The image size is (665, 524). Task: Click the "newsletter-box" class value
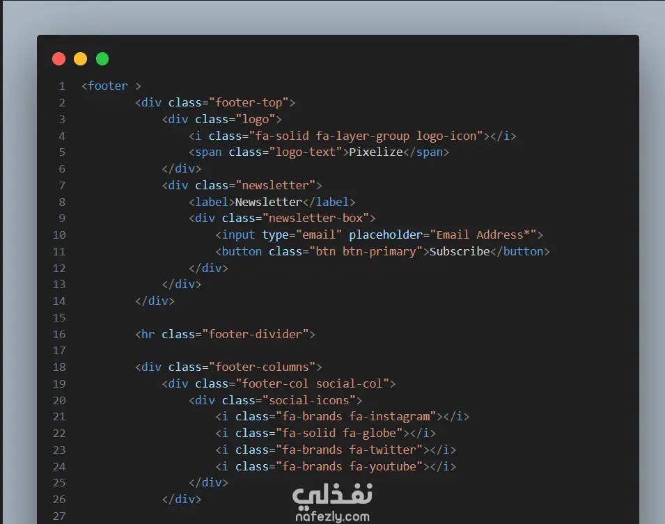[x=316, y=219]
